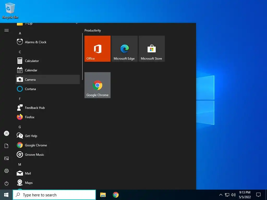
Task: Click the letter G section header
Action: click(20, 127)
